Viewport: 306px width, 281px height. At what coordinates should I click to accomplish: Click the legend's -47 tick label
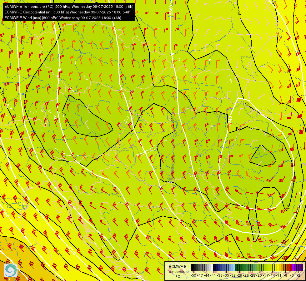(200, 275)
